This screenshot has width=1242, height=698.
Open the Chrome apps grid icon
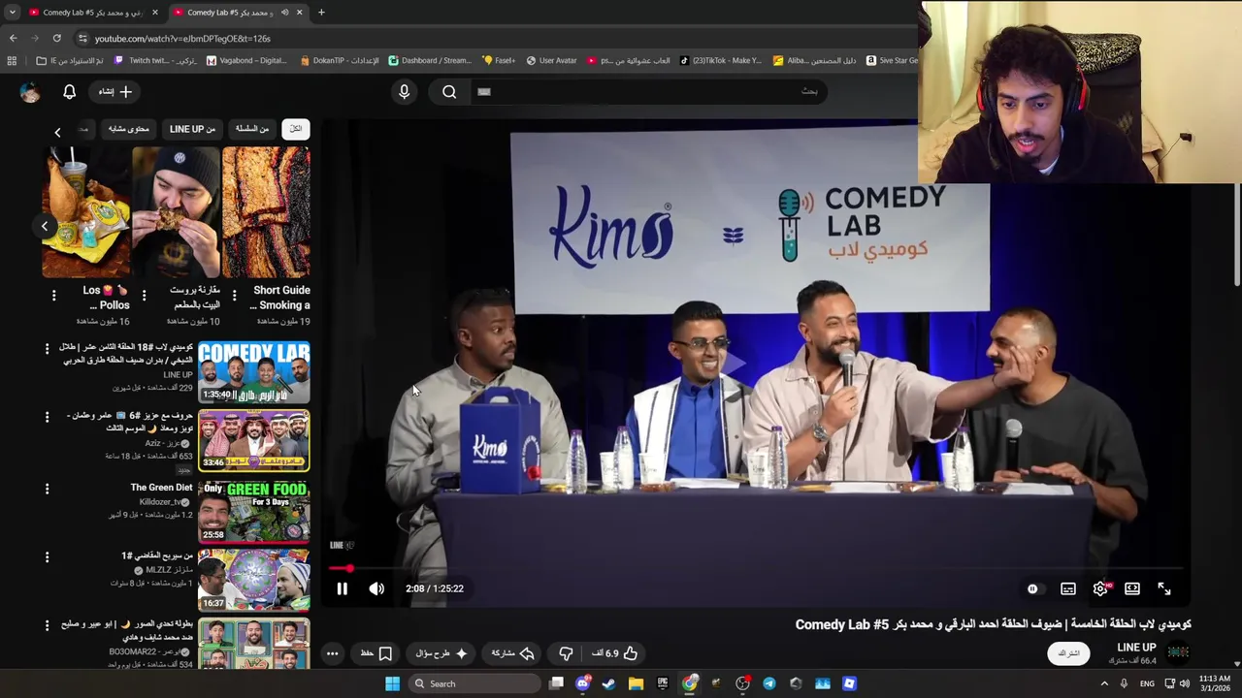tap(12, 60)
